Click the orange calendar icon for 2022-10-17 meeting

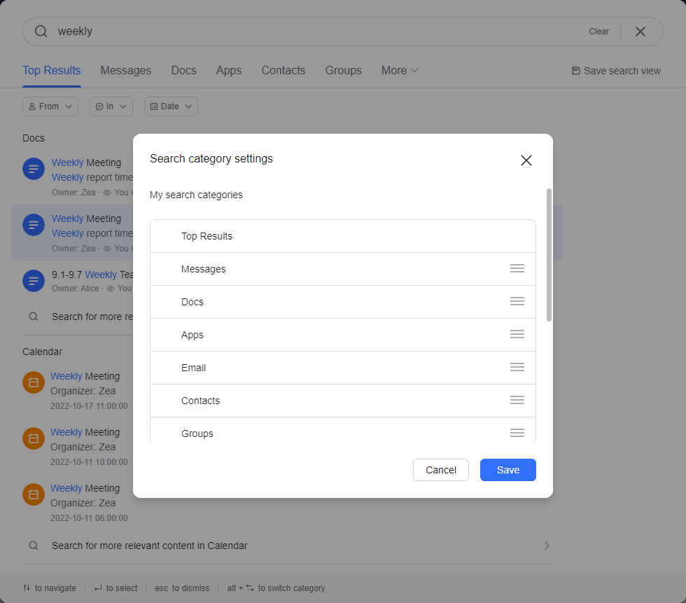pos(34,382)
